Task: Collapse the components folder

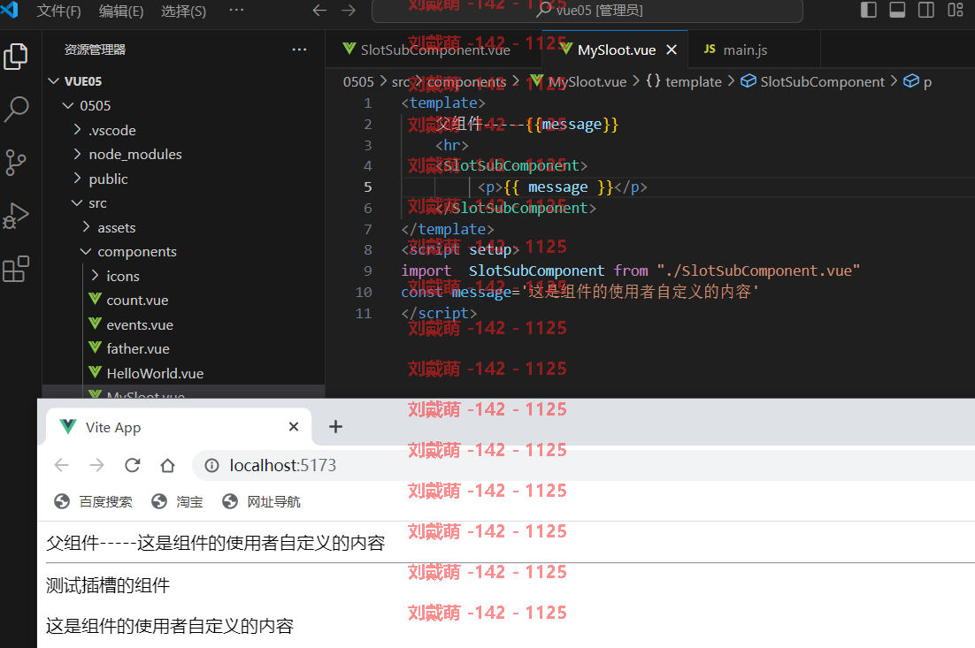Action: pos(185,252)
